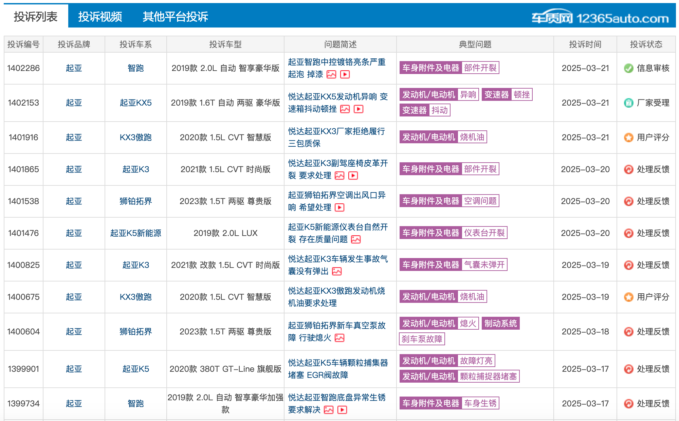Open brand link 起亚 in row 1402286

coord(74,68)
